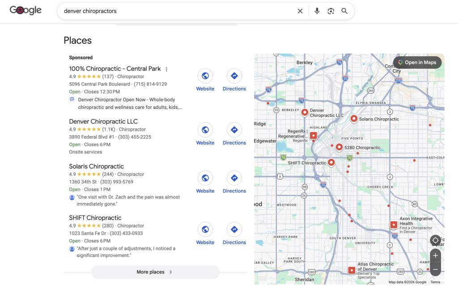Screen dimensions: 458x290
Task: Zoom out the map with minus button
Action: coord(435,269)
